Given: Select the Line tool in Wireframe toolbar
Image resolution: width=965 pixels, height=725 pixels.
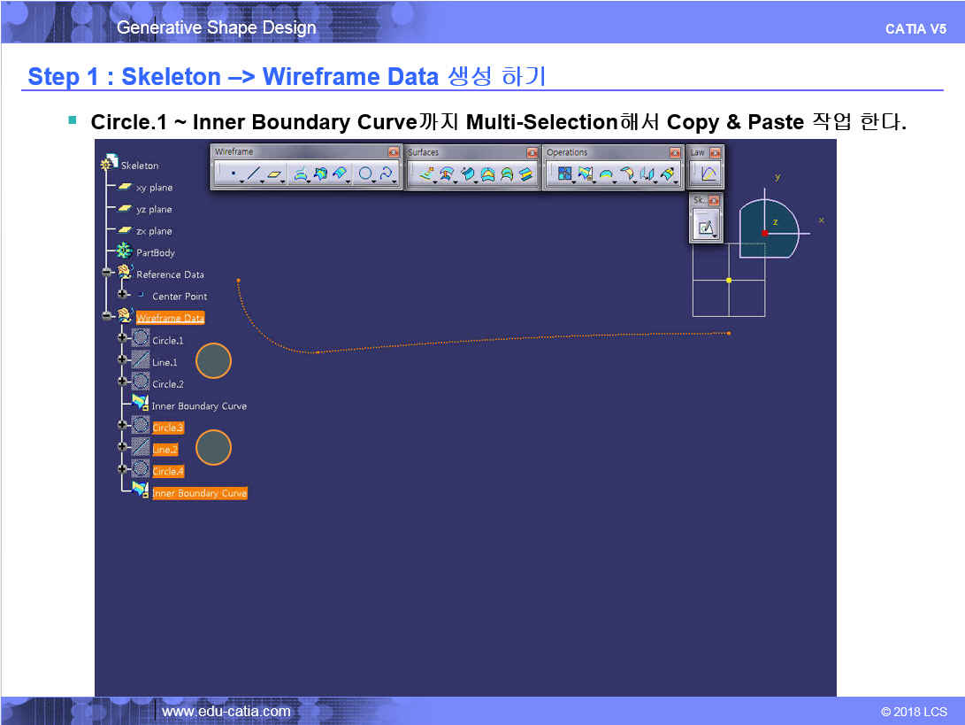Looking at the screenshot, I should (254, 175).
